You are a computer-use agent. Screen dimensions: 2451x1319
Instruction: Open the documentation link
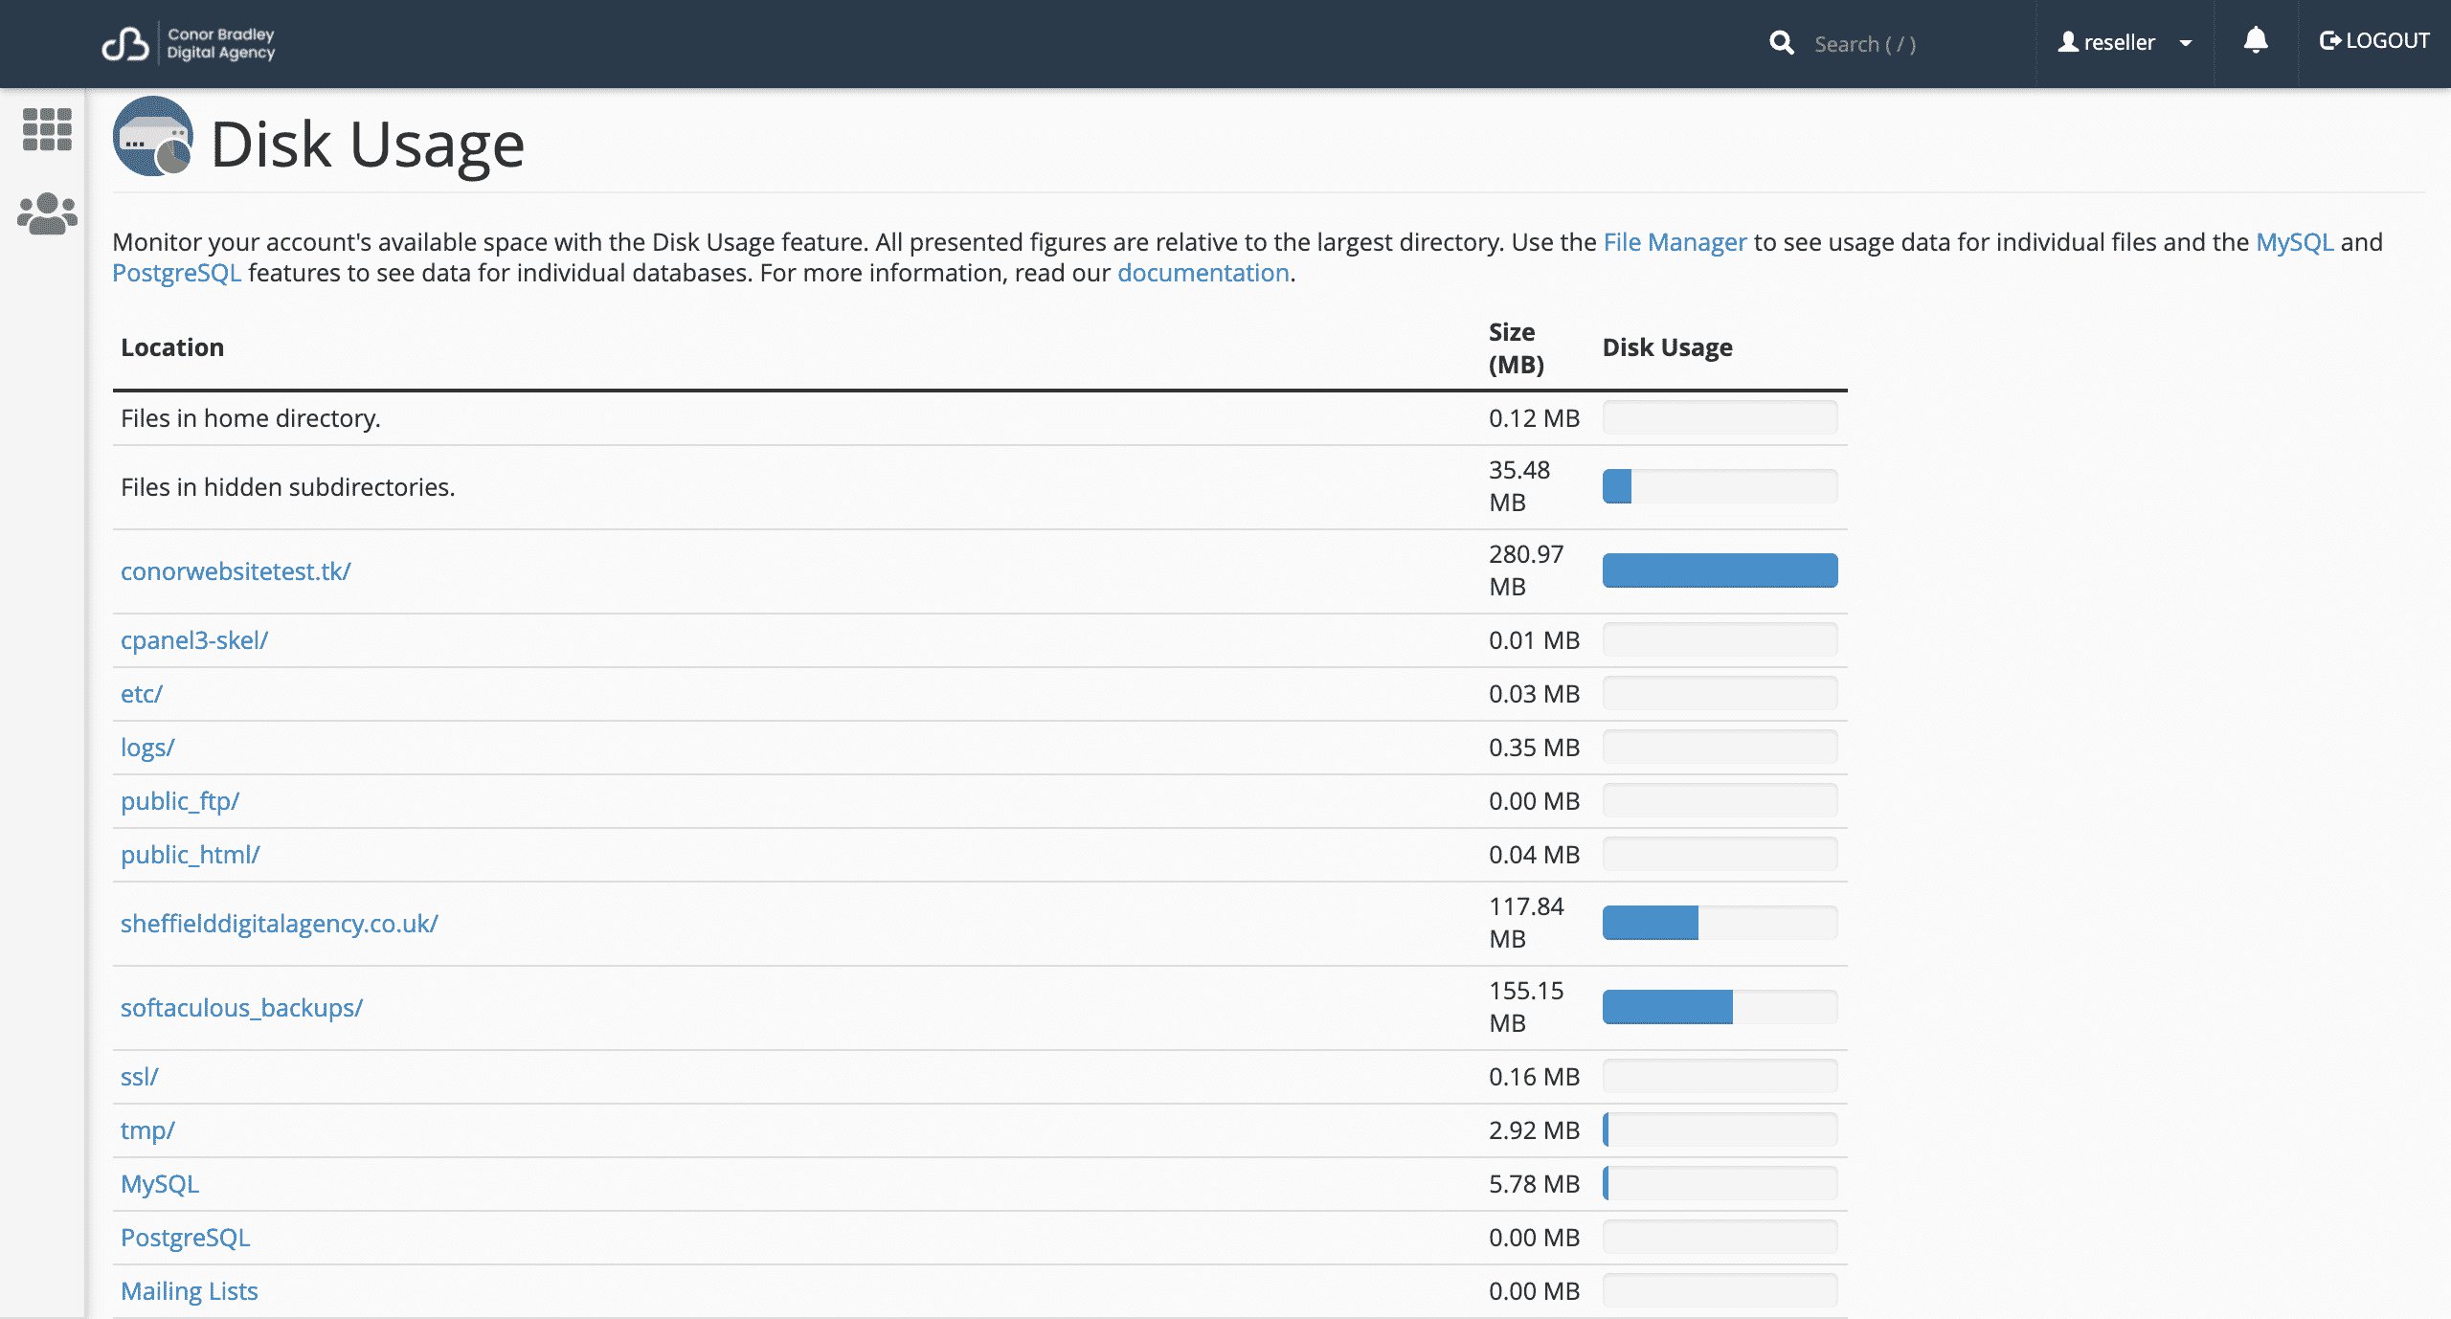(1203, 273)
